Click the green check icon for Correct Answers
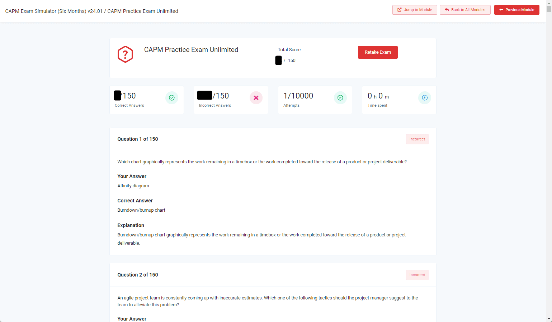 (x=172, y=98)
